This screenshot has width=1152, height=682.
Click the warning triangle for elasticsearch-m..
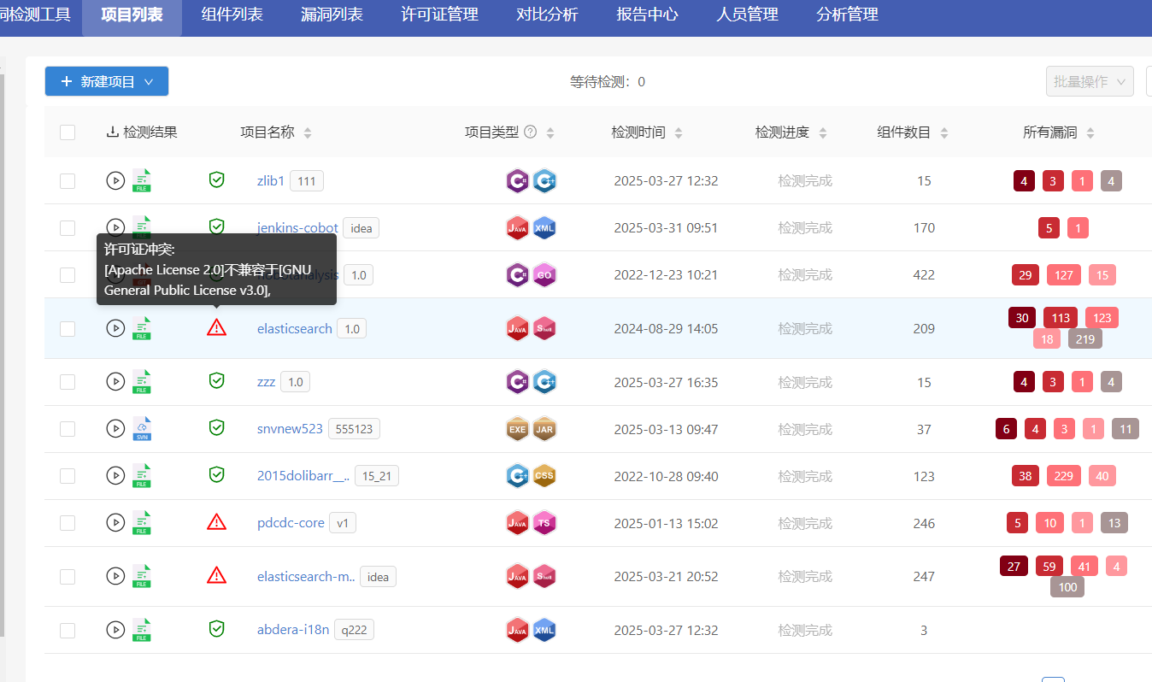[216, 575]
